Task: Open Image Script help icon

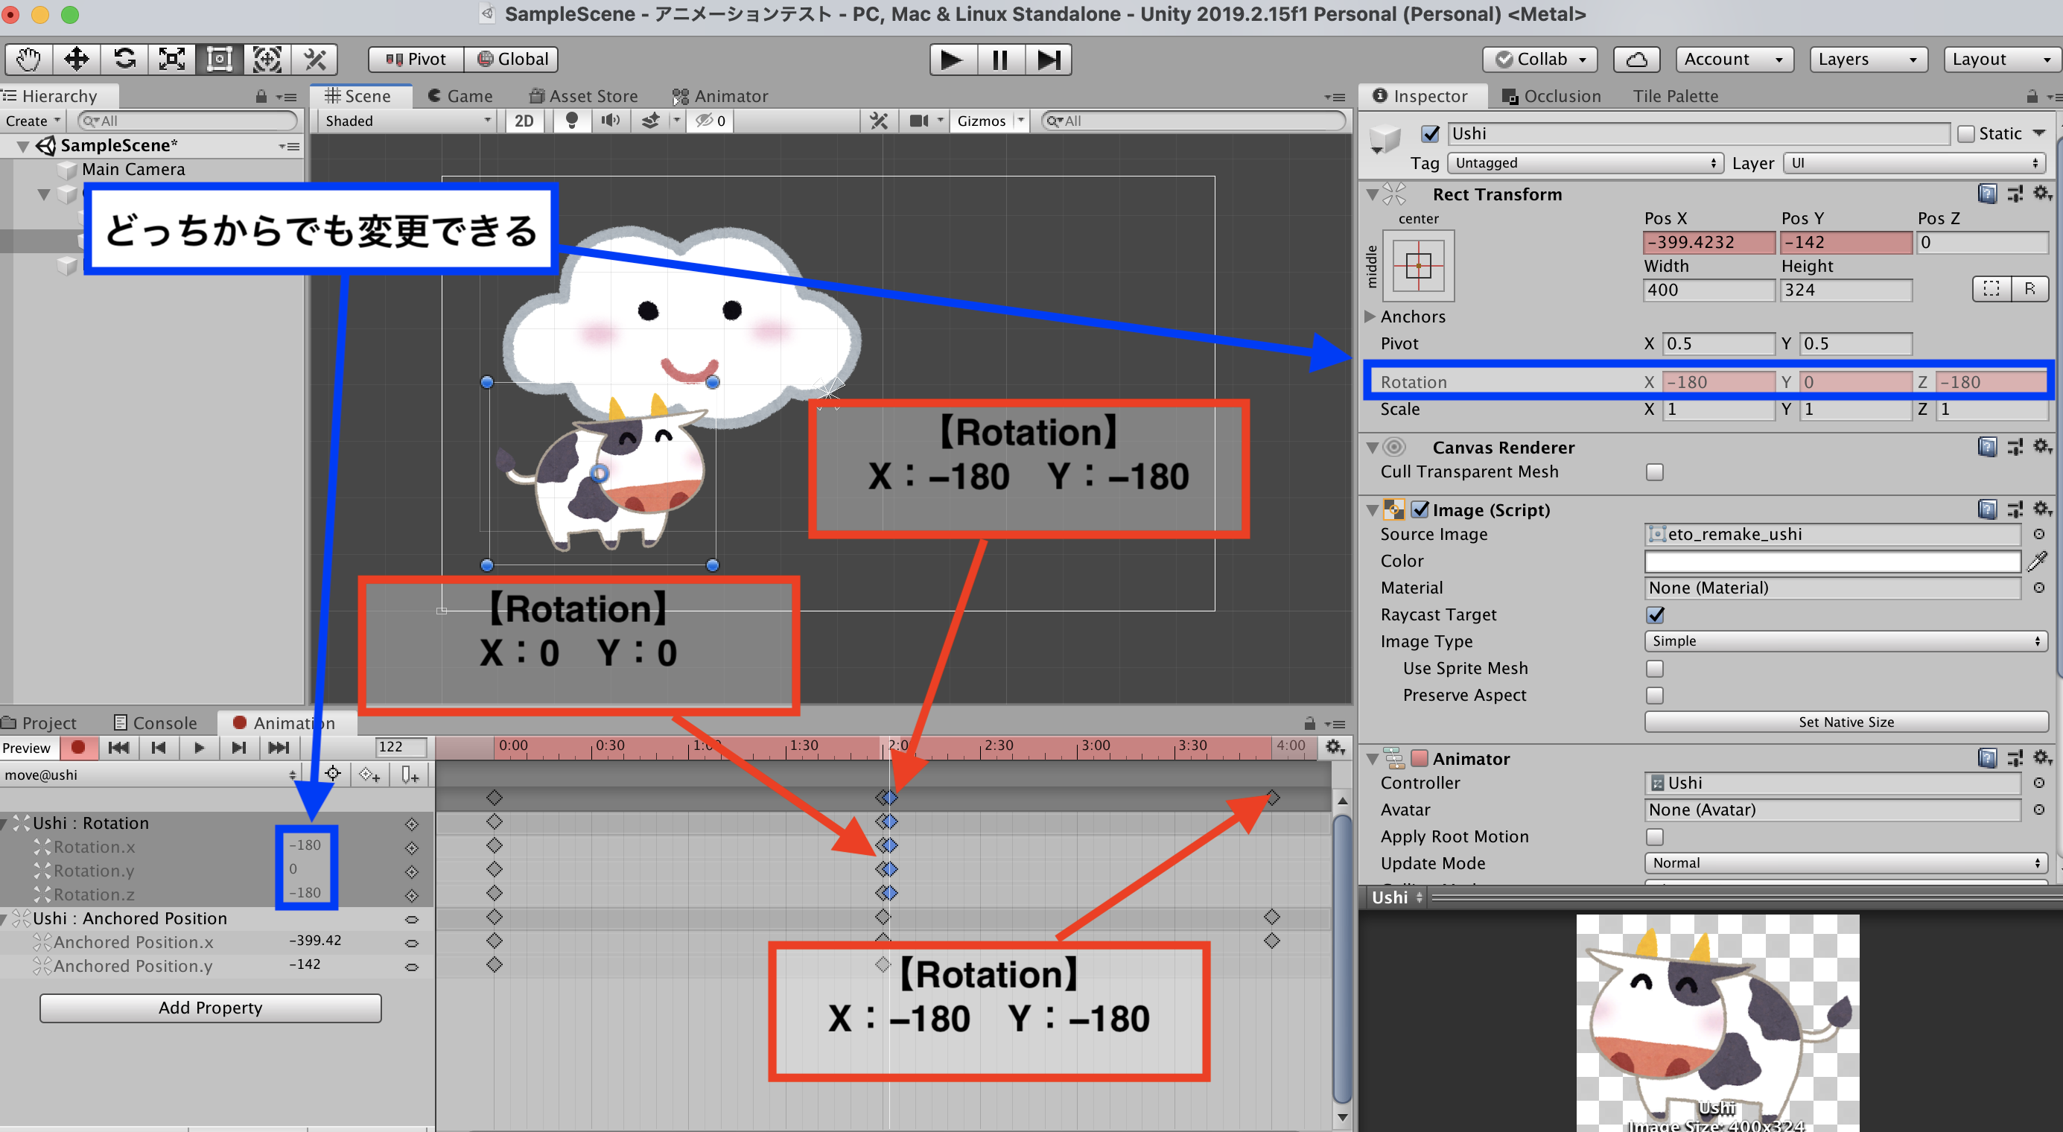Action: click(x=1987, y=509)
